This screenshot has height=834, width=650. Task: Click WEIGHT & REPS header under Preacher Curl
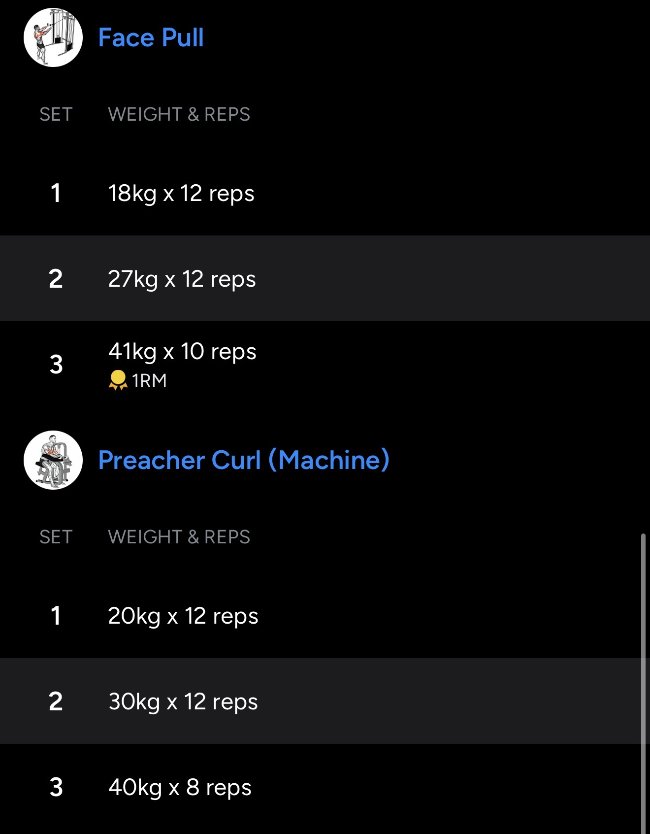pos(179,537)
